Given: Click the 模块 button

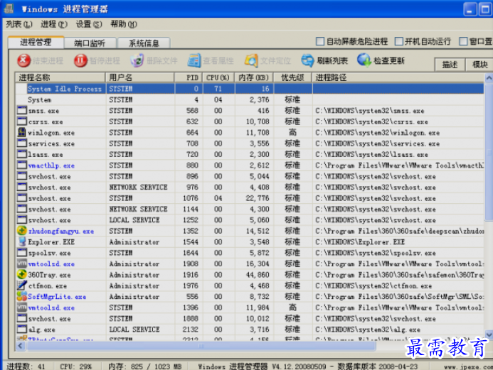Looking at the screenshot, I should click(479, 65).
